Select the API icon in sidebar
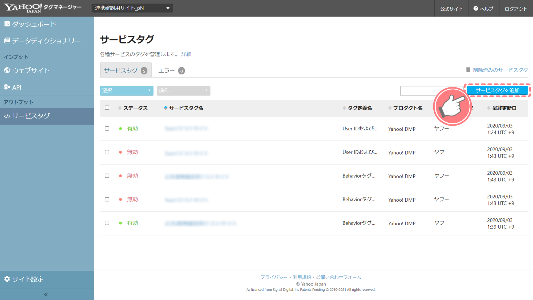 (7, 87)
